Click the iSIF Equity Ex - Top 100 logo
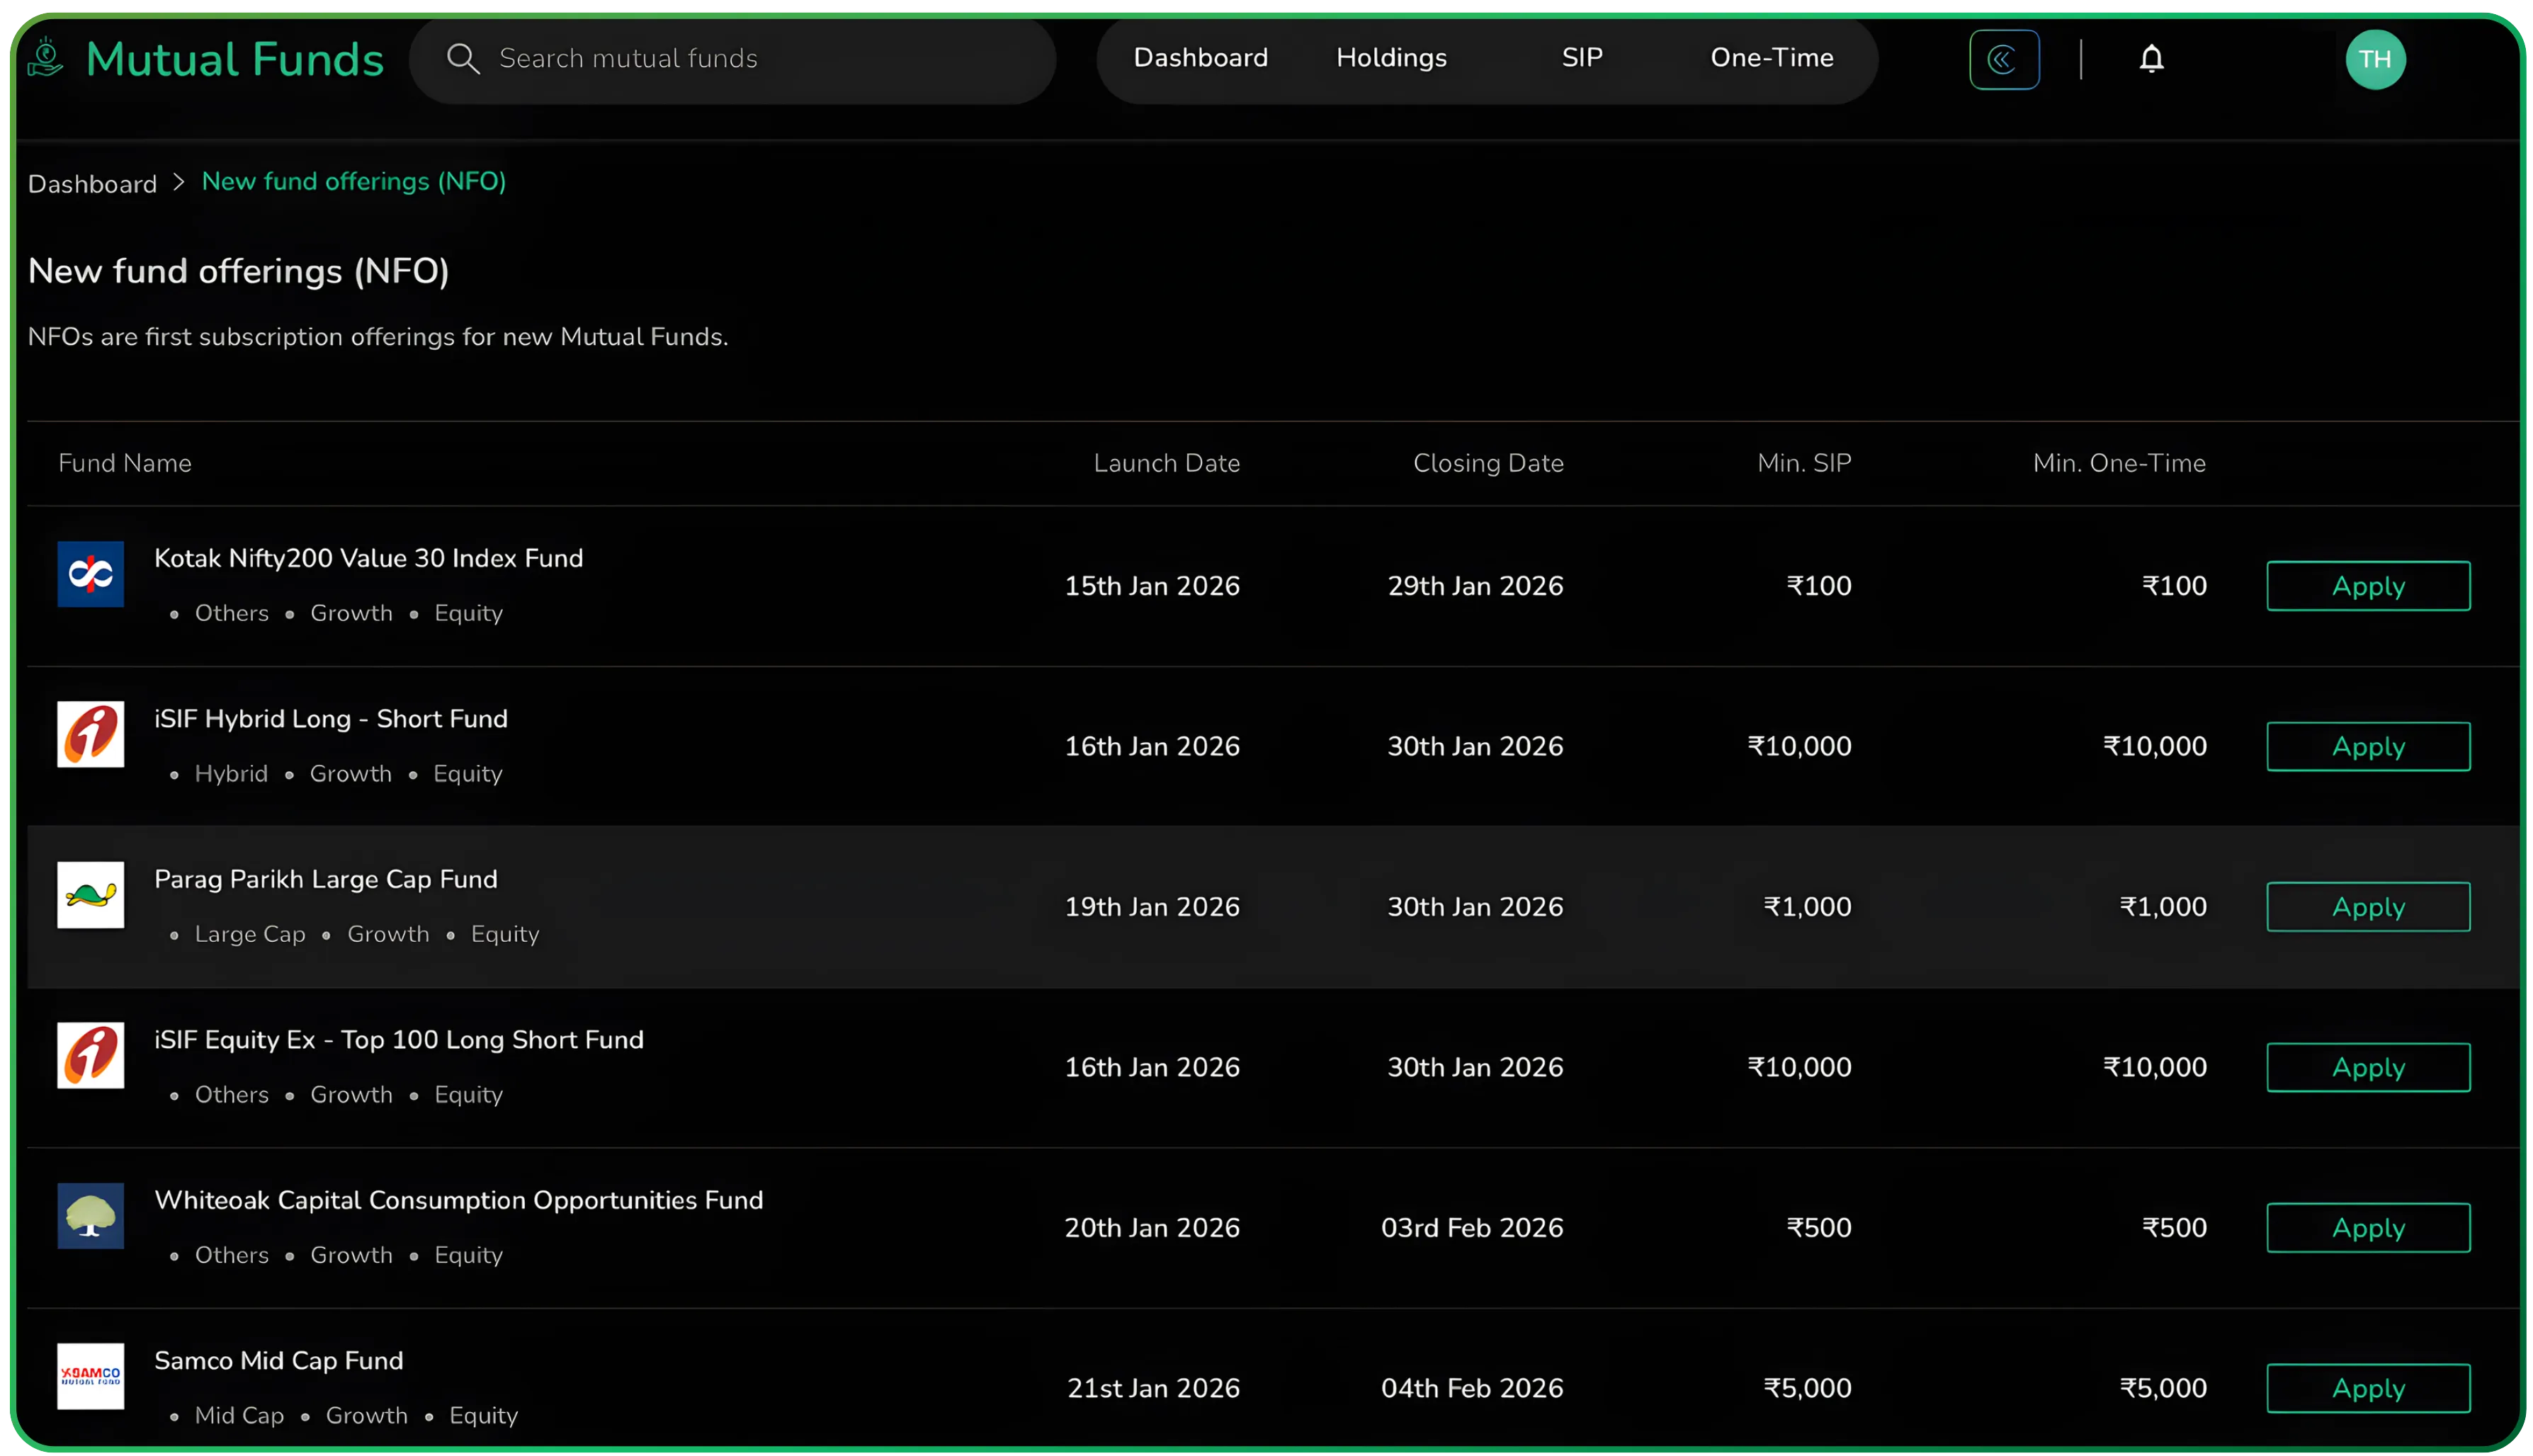This screenshot has width=2533, height=1456. pos(91,1055)
